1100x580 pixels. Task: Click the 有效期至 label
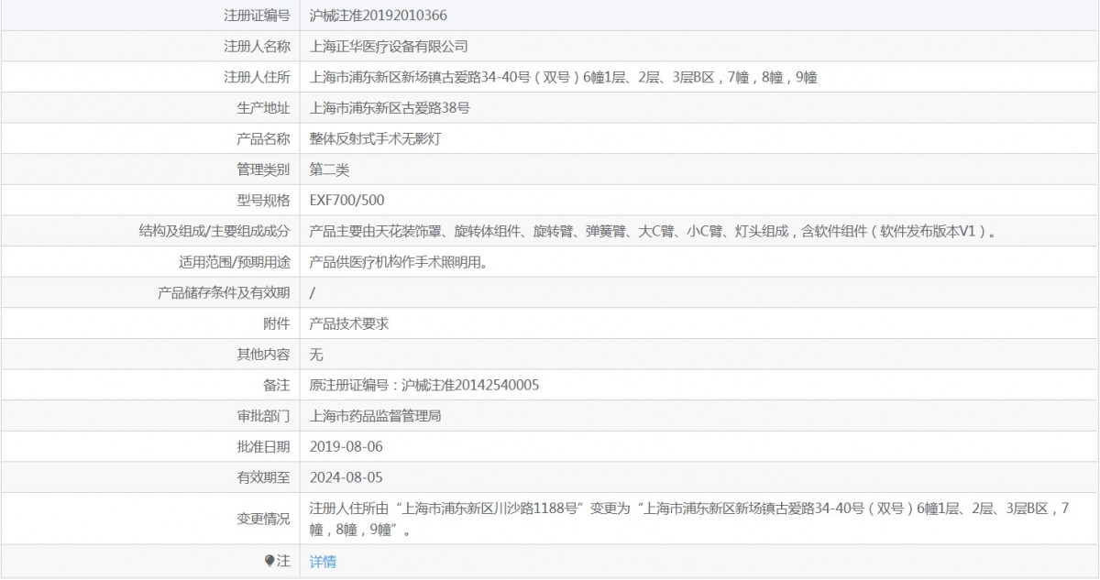tap(263, 477)
